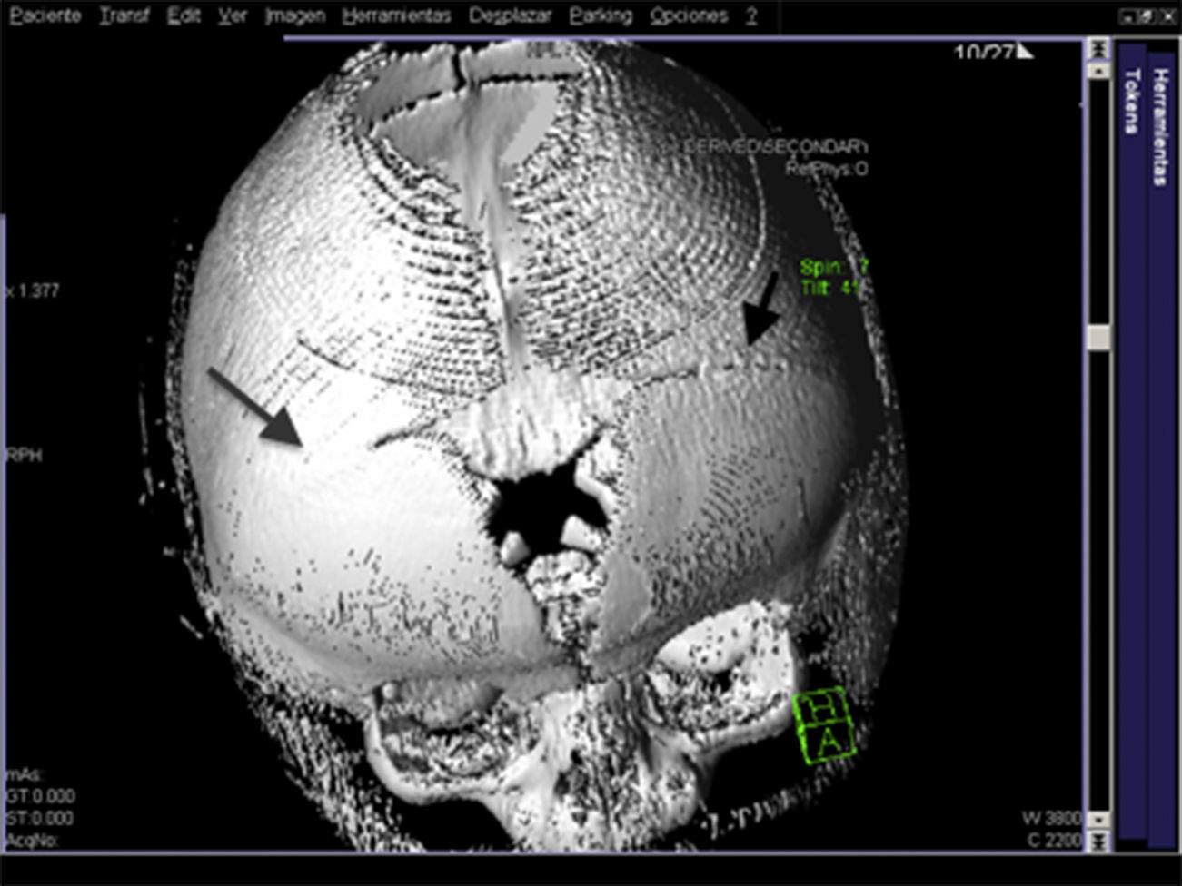
Task: Open the Paciente menu
Action: coord(44,15)
